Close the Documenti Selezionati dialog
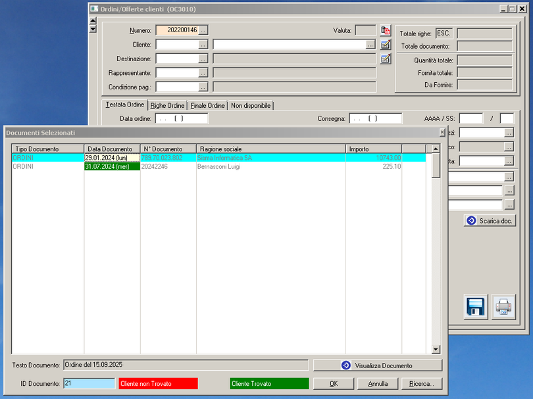The height and width of the screenshot is (399, 533). pos(442,132)
